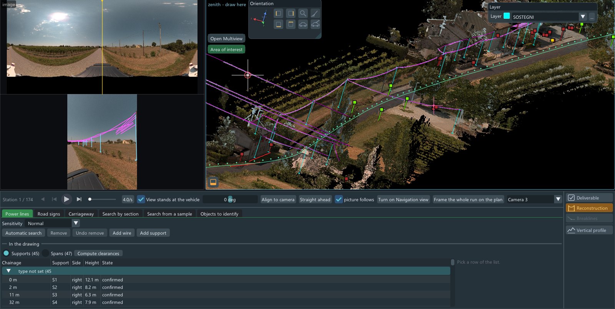Switch to the Road signs tab
The image size is (615, 309).
pyautogui.click(x=49, y=214)
